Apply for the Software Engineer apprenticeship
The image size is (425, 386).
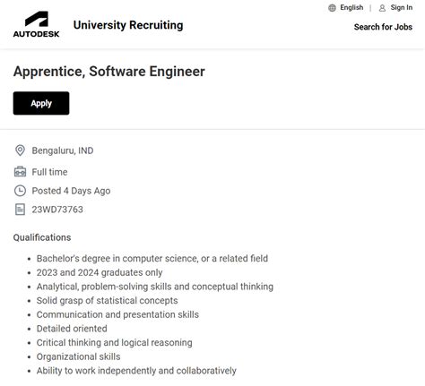pos(41,103)
